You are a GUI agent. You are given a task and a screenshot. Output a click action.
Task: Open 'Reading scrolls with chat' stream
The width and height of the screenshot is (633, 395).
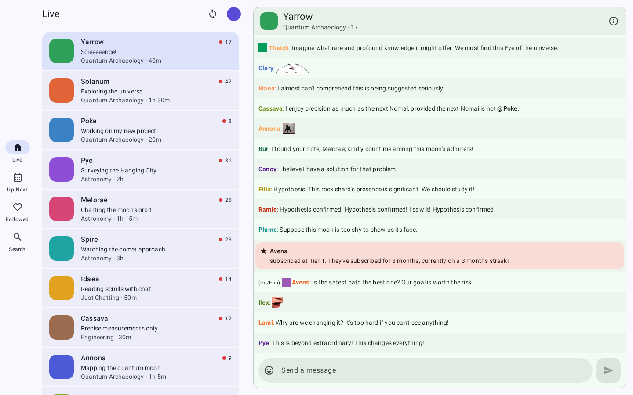pyautogui.click(x=141, y=288)
